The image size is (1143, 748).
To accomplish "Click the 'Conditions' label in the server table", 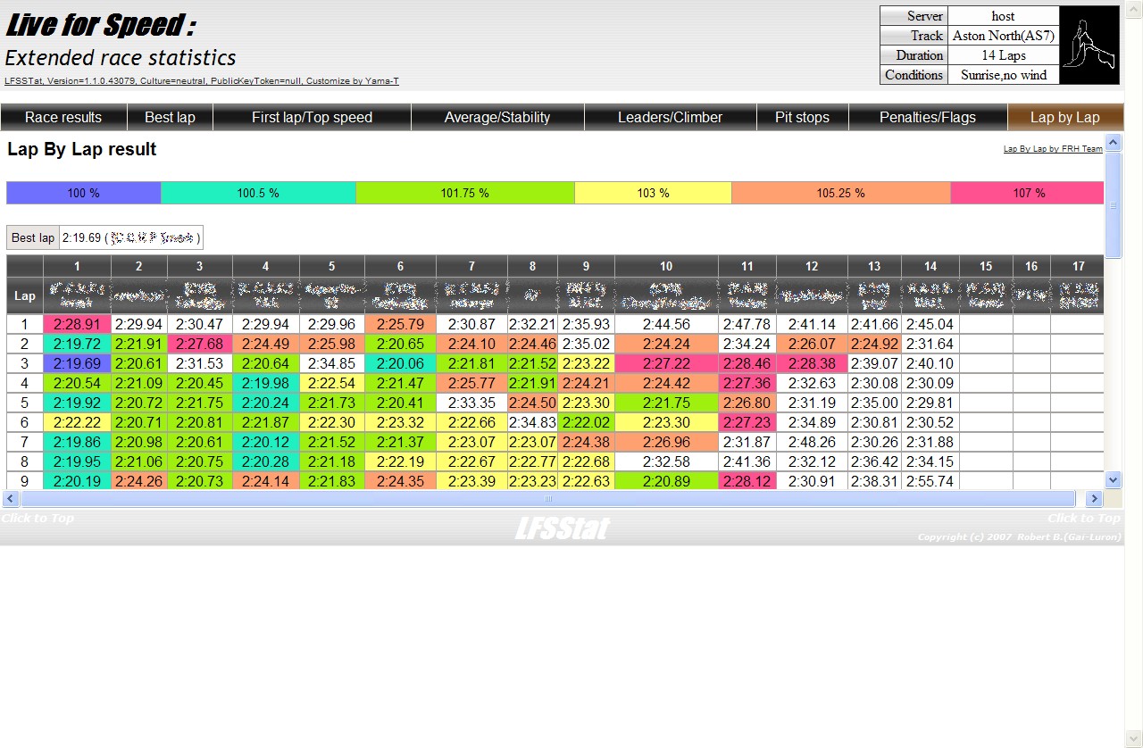I will (914, 75).
